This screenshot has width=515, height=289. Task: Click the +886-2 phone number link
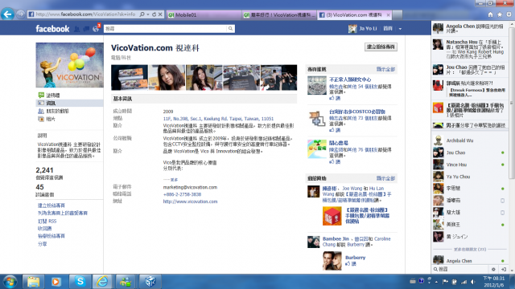(x=182, y=194)
